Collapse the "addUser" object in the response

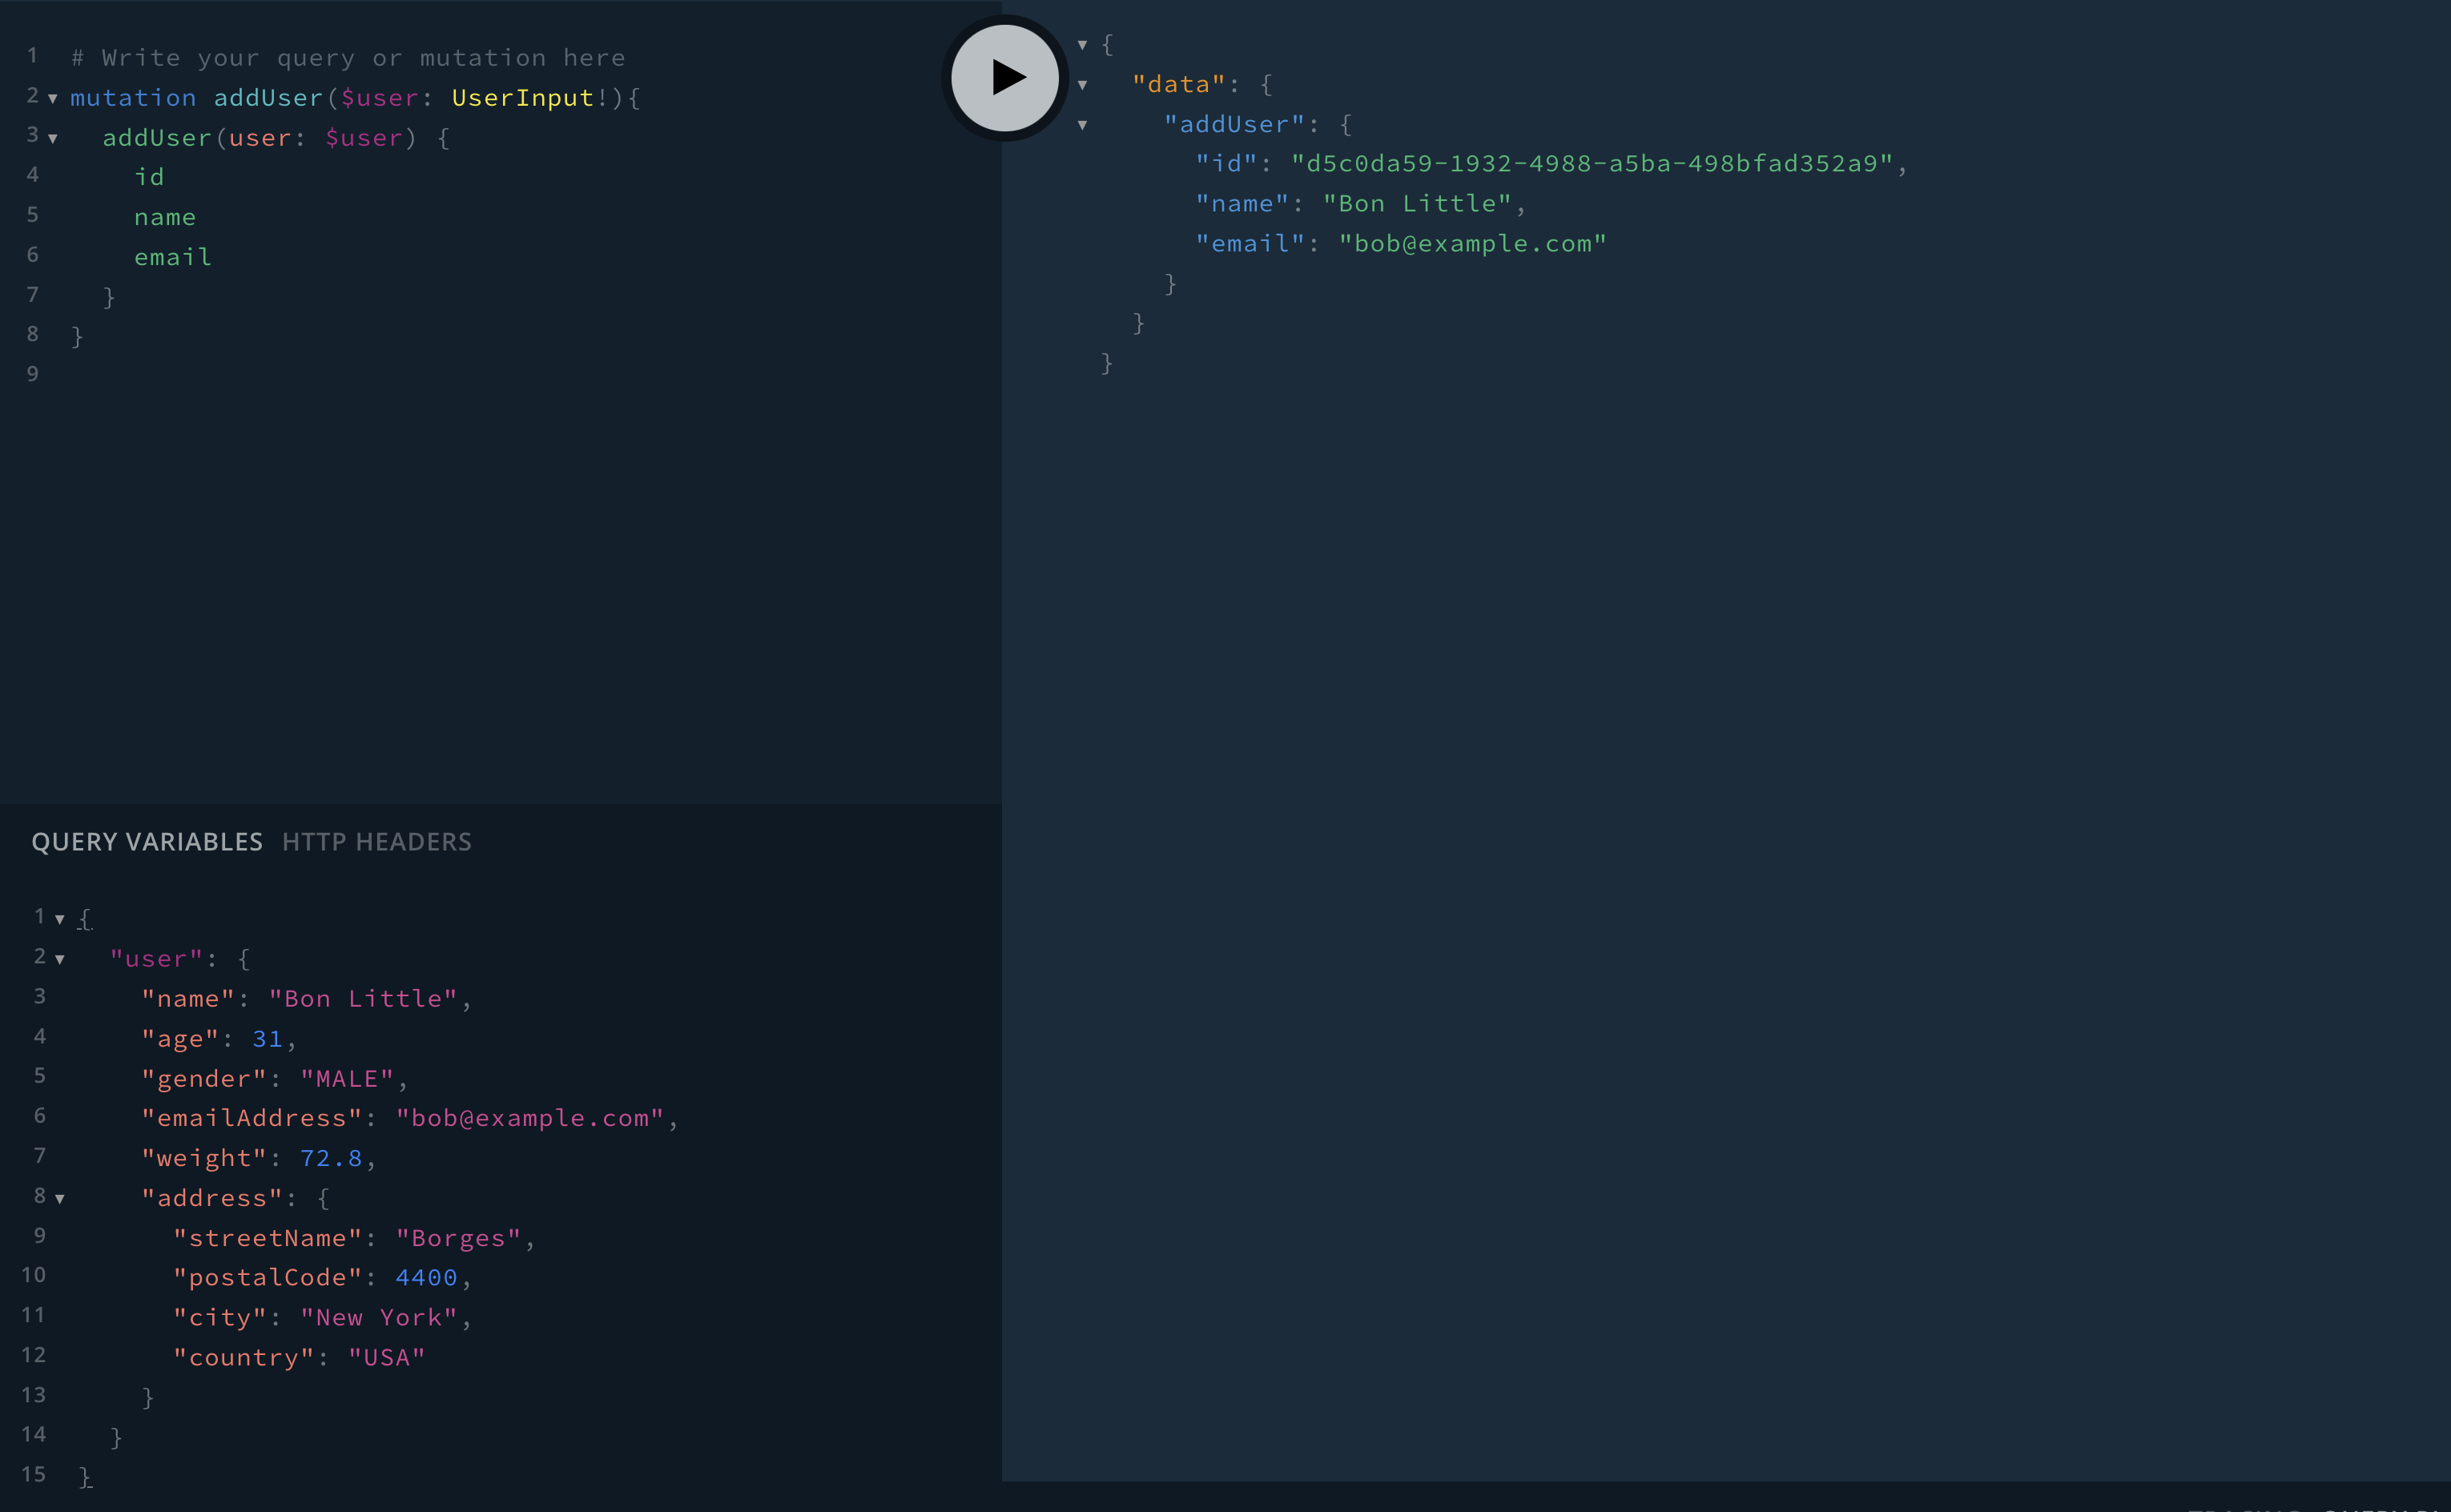click(1082, 125)
